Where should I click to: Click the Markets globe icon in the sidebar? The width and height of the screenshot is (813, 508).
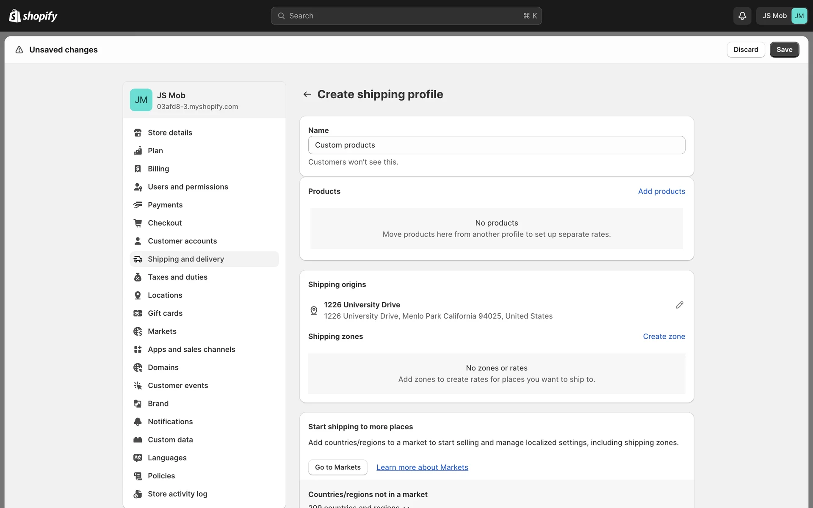pos(138,331)
